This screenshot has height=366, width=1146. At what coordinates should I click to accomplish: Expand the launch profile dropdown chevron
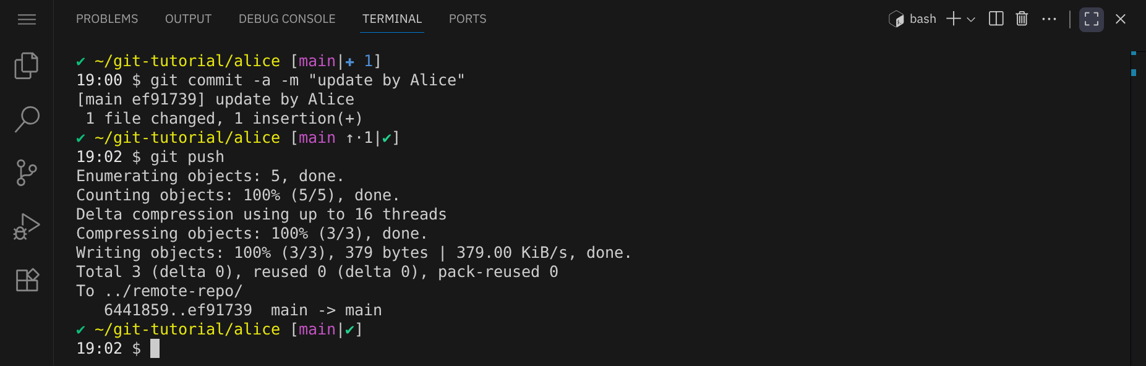coord(972,19)
